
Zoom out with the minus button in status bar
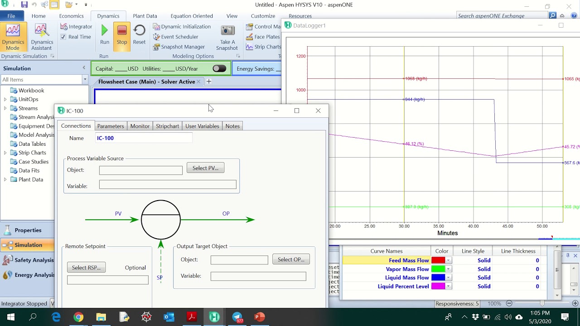click(509, 303)
